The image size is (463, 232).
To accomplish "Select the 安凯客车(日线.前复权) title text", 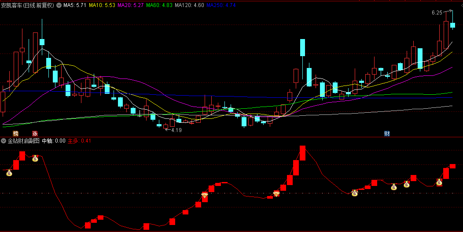I will click(28, 5).
